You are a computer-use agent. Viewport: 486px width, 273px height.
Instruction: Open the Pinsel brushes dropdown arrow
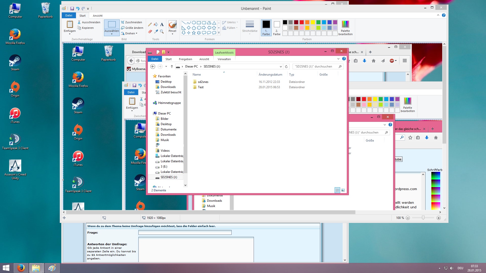point(172,34)
